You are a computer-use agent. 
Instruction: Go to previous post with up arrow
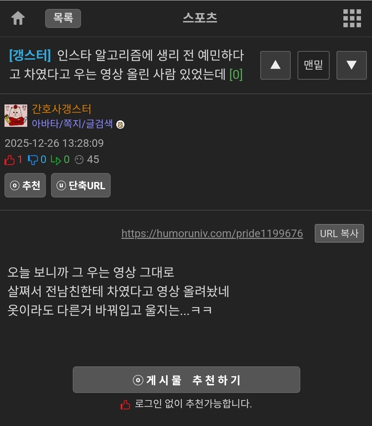click(275, 65)
